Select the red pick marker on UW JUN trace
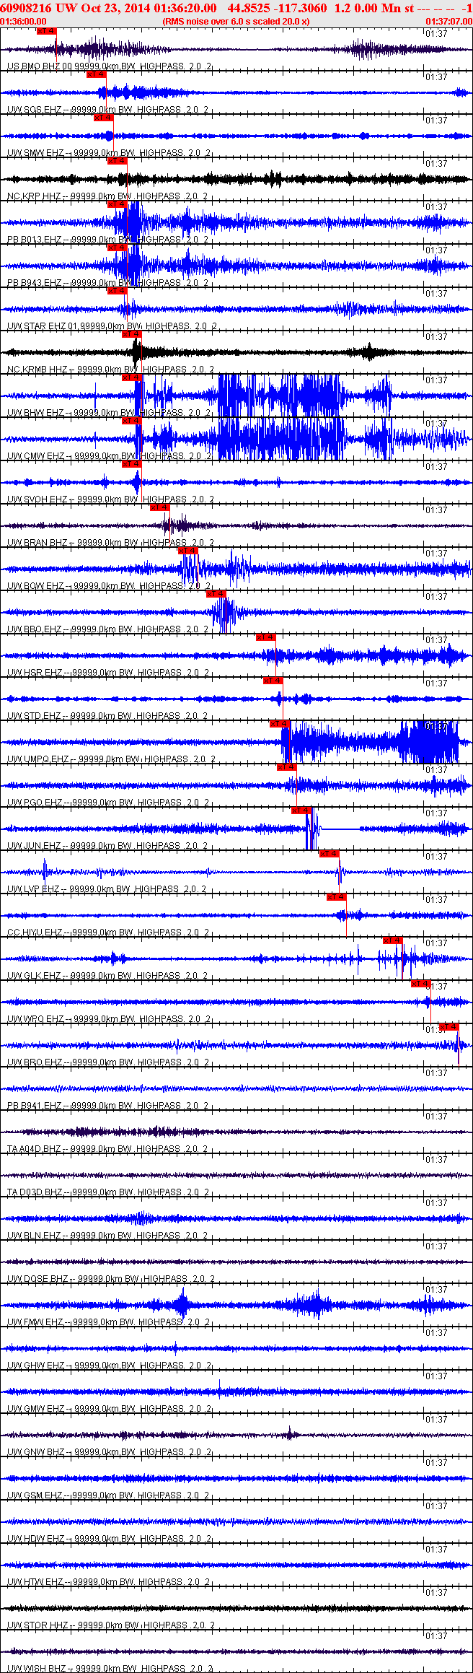Image resolution: width=473 pixels, height=1673 pixels. point(301,811)
